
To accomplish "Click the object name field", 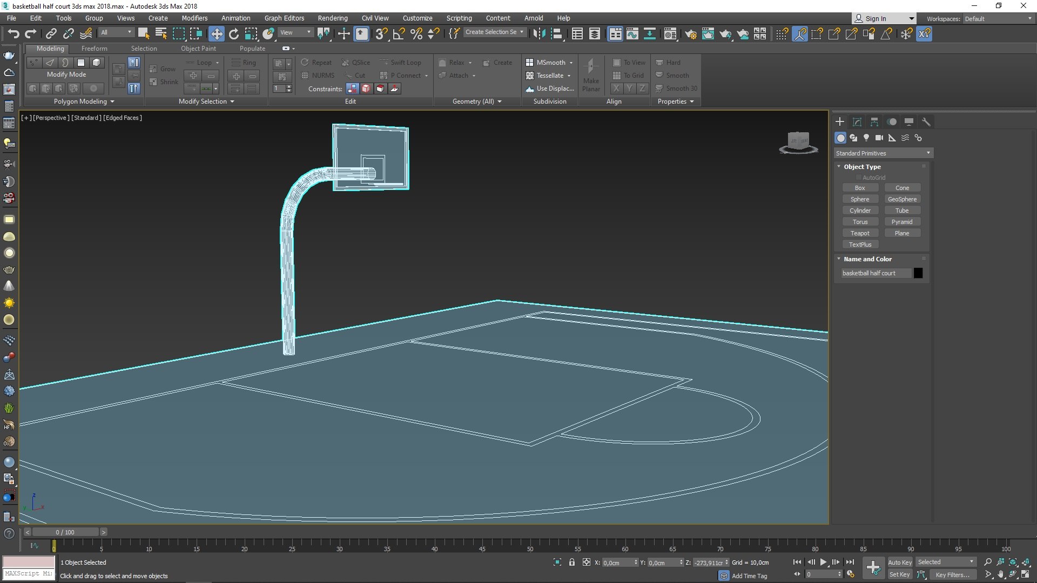I will coord(876,273).
